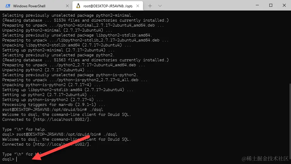
Task: Click 'Setting up python2-minimal' line
Action: (58, 50)
